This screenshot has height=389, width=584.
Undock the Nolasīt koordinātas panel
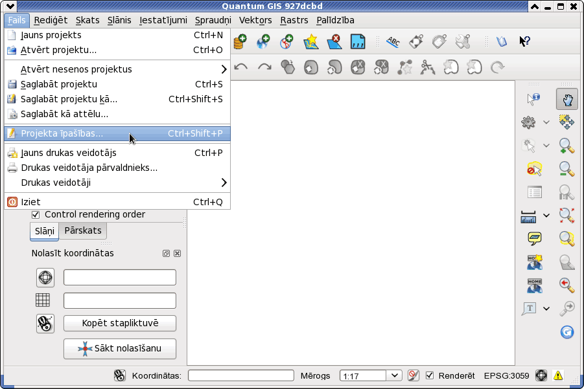(166, 253)
